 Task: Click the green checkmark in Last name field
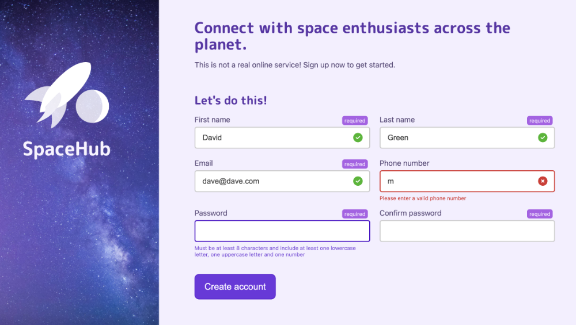(543, 137)
